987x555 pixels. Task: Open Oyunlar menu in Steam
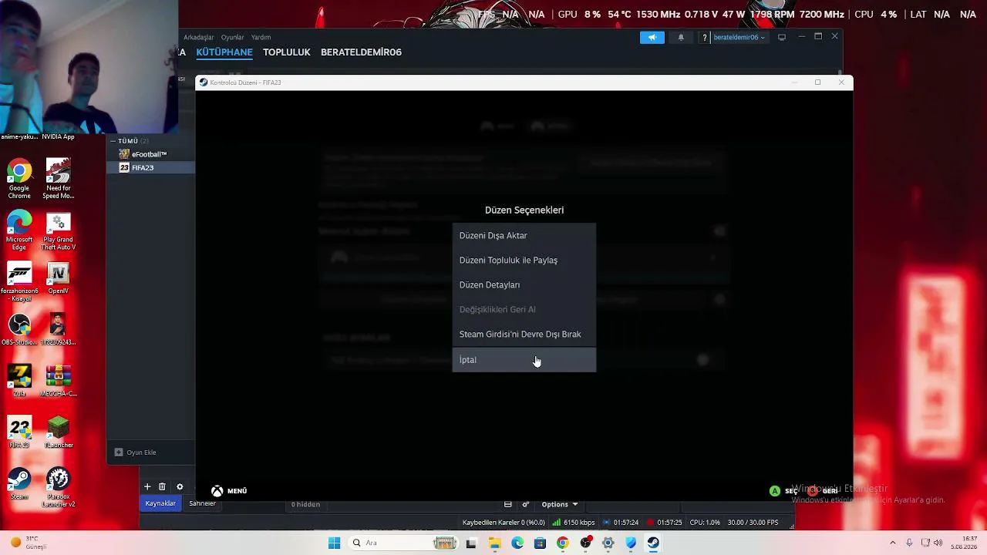point(232,37)
